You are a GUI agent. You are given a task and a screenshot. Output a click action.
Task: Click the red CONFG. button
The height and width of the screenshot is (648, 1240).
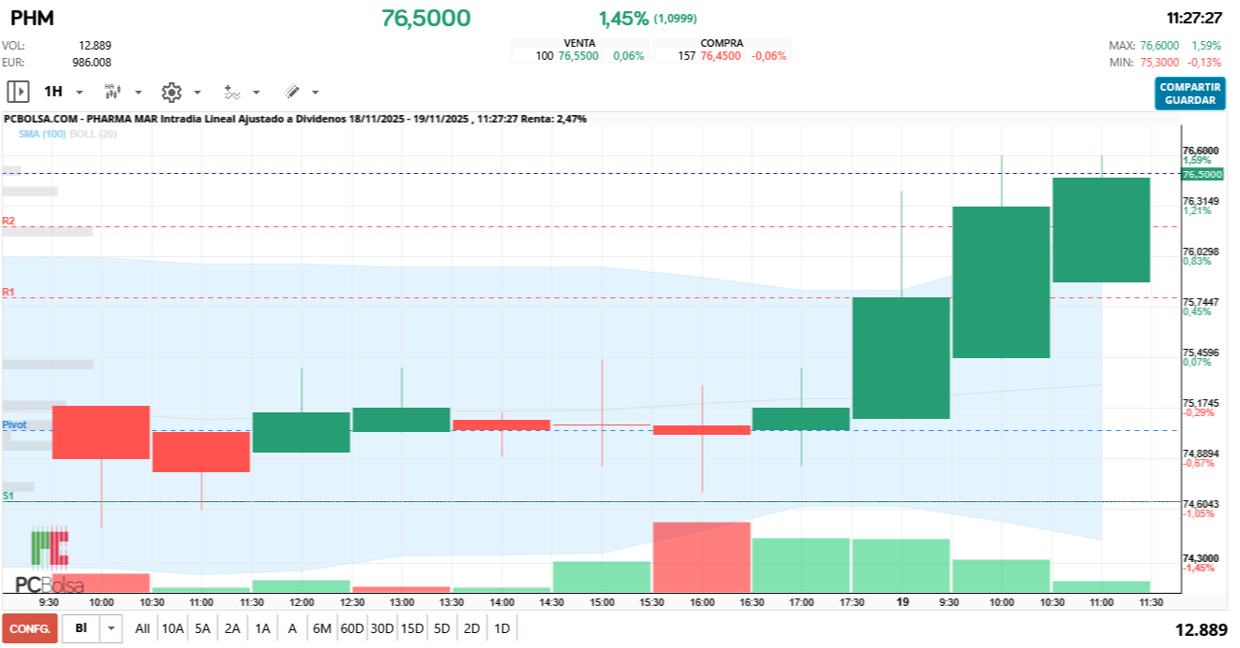point(30,628)
